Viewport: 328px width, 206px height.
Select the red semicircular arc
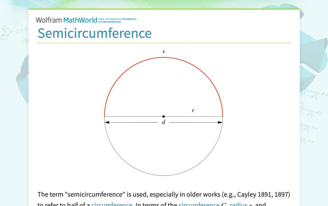click(163, 57)
